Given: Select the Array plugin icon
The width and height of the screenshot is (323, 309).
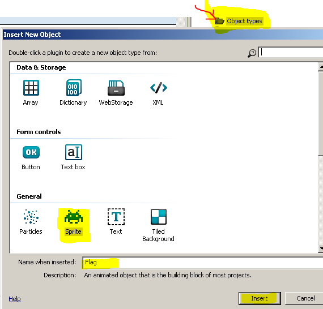Looking at the screenshot, I should point(31,88).
